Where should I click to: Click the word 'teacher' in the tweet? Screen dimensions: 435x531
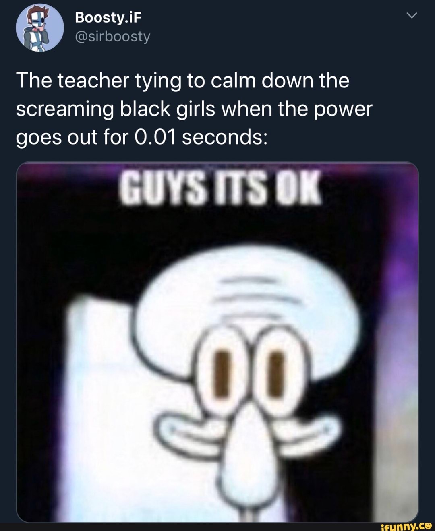point(93,81)
